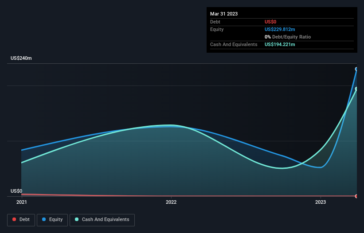This screenshot has height=233, width=364.
Task: Select the Equity data point at Mar 2023
Action: tap(356, 69)
